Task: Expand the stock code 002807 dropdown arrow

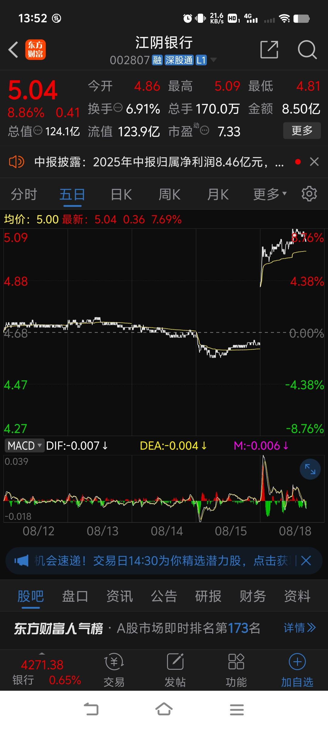Action: pos(214,60)
